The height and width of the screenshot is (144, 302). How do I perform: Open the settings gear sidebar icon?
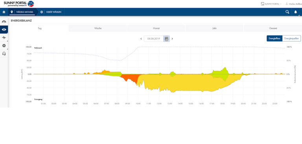coord(4,46)
